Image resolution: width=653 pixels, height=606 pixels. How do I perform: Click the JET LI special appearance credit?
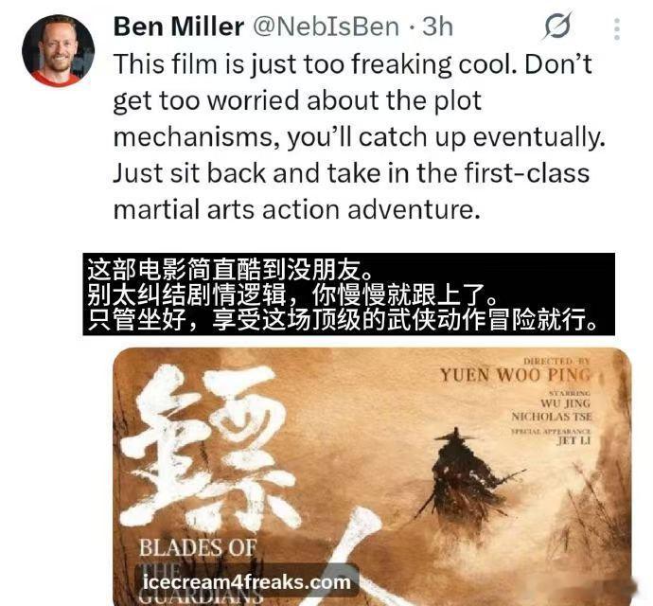click(574, 440)
